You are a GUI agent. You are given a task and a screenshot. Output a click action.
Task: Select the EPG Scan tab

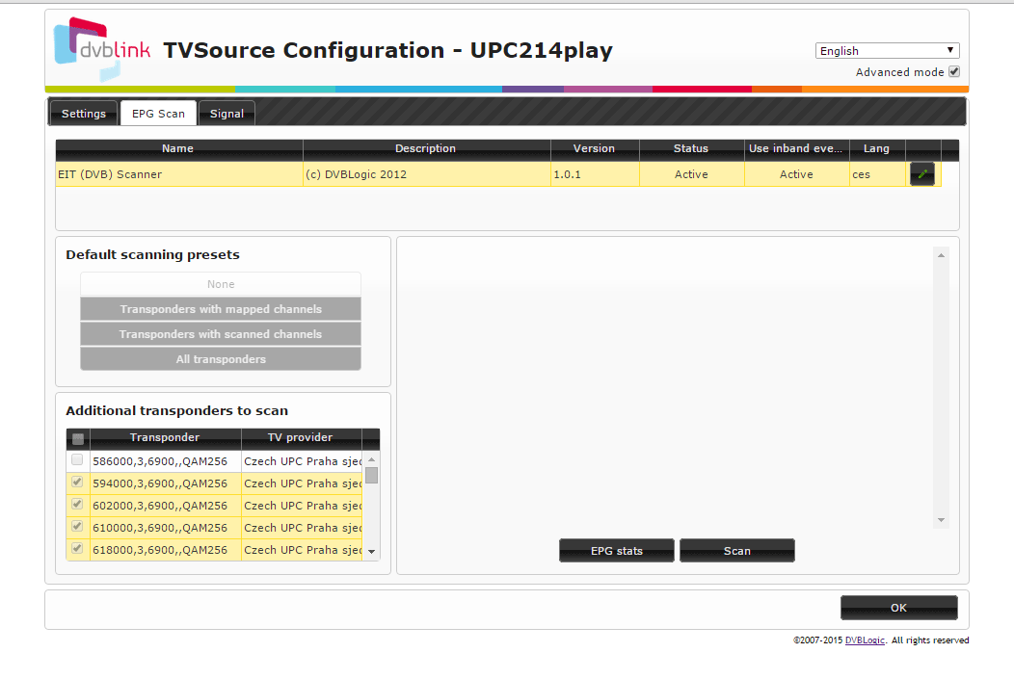158,114
